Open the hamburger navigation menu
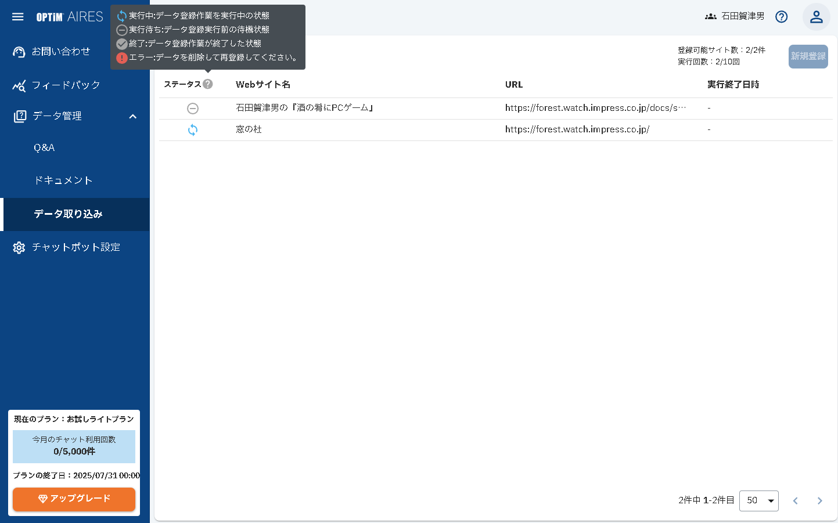This screenshot has width=838, height=523. point(17,16)
